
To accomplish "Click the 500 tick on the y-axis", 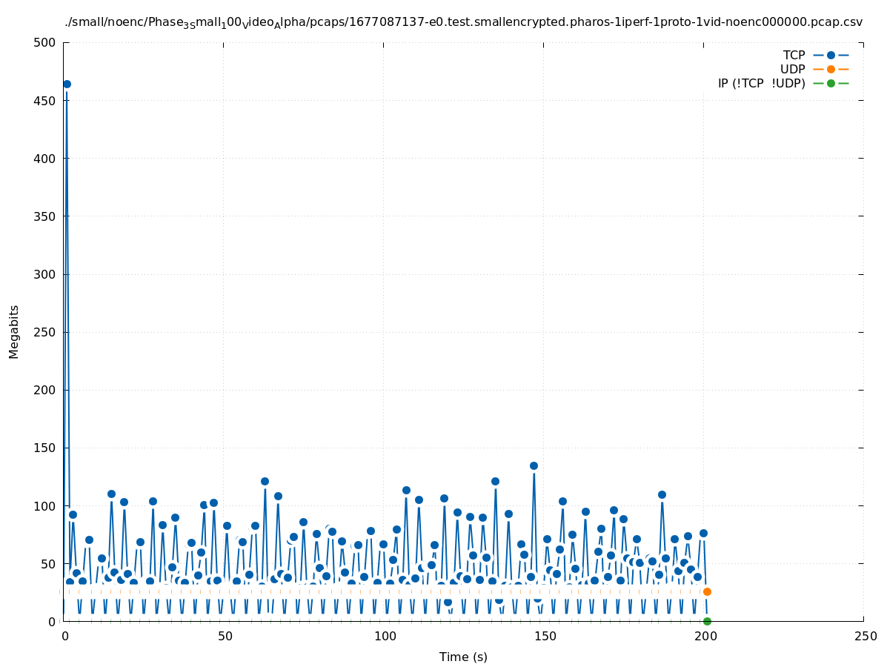I will (44, 42).
